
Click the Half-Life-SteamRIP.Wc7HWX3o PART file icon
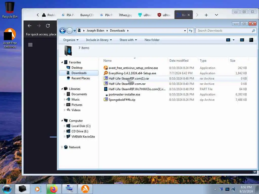tap(105, 89)
